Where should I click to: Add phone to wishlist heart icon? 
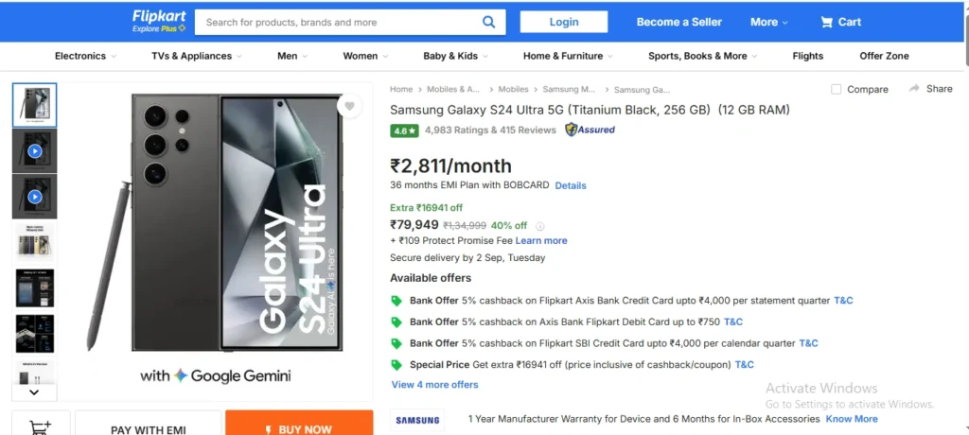coord(350,106)
